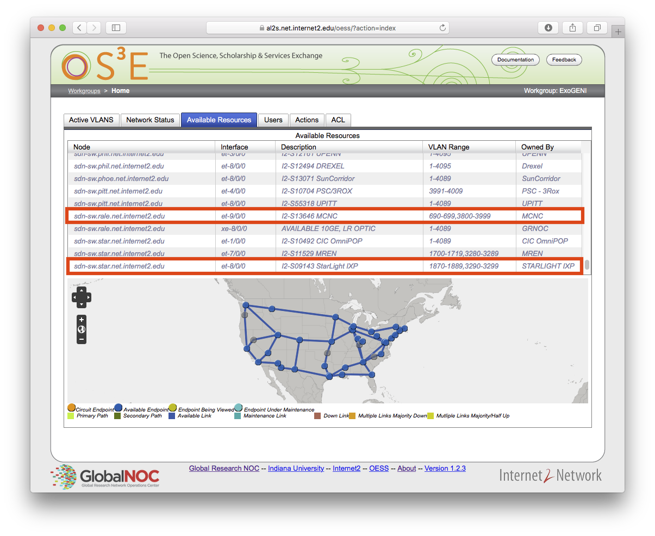Viewport: 655px width, 536px height.
Task: Select AVAILABLE 10GE, LR OPTIC row
Action: [325, 229]
